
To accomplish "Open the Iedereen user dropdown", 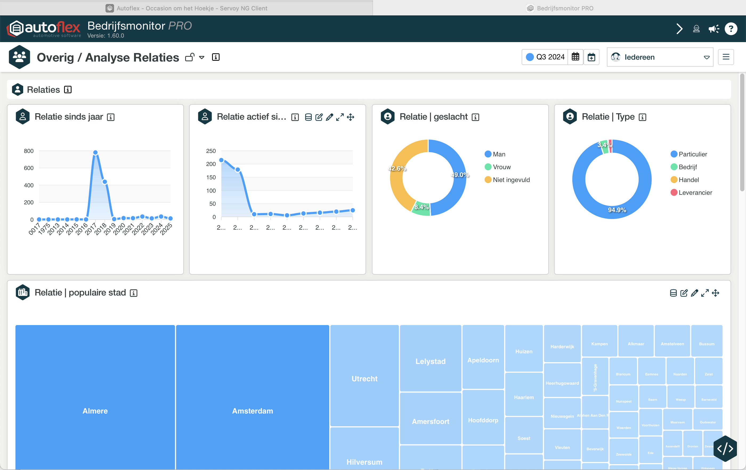I will pyautogui.click(x=660, y=57).
